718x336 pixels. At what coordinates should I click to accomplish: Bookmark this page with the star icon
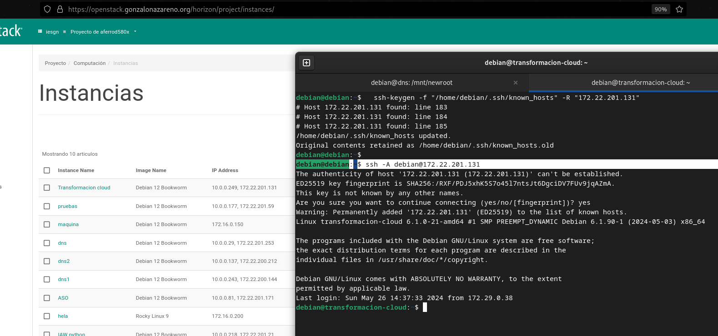point(679,9)
